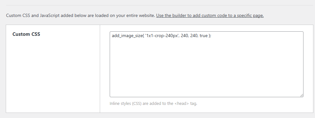The width and height of the screenshot is (315, 118).
Task: Click the words Custom CSS starting description
Action: click(18, 15)
